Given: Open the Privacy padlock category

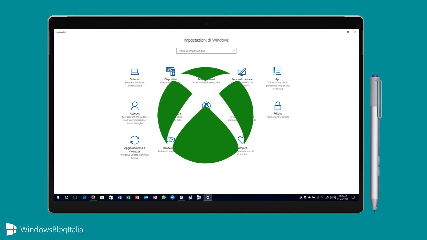Looking at the screenshot, I should 278,110.
